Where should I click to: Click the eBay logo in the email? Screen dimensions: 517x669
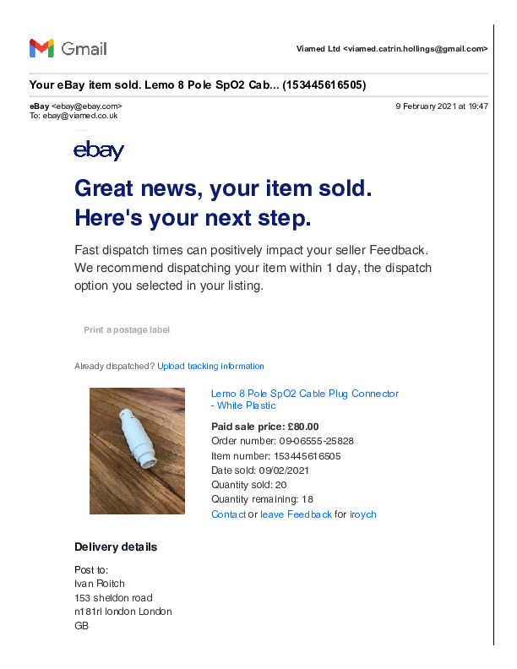pos(99,150)
